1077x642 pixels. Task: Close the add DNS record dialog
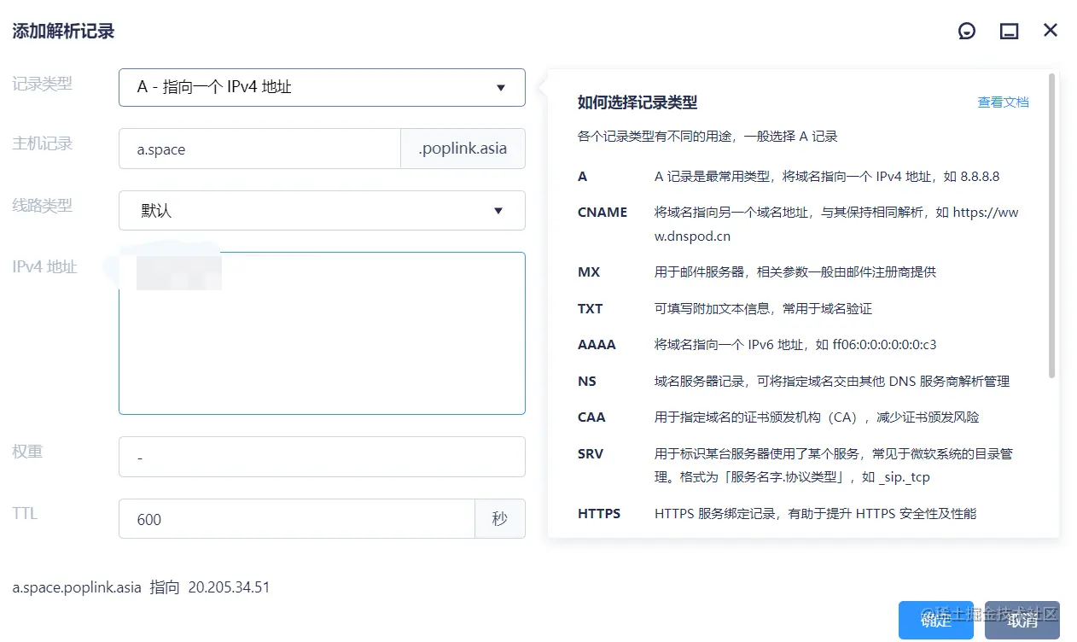pos(1051,31)
